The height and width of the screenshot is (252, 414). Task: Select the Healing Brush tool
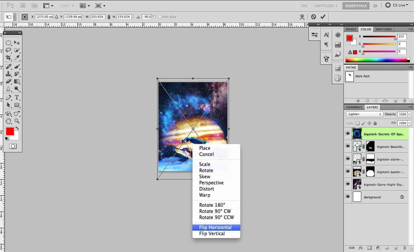pos(8,66)
